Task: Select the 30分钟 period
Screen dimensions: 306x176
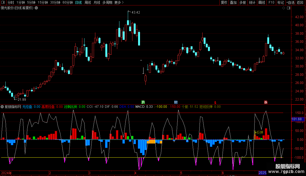Action: pos(55,2)
